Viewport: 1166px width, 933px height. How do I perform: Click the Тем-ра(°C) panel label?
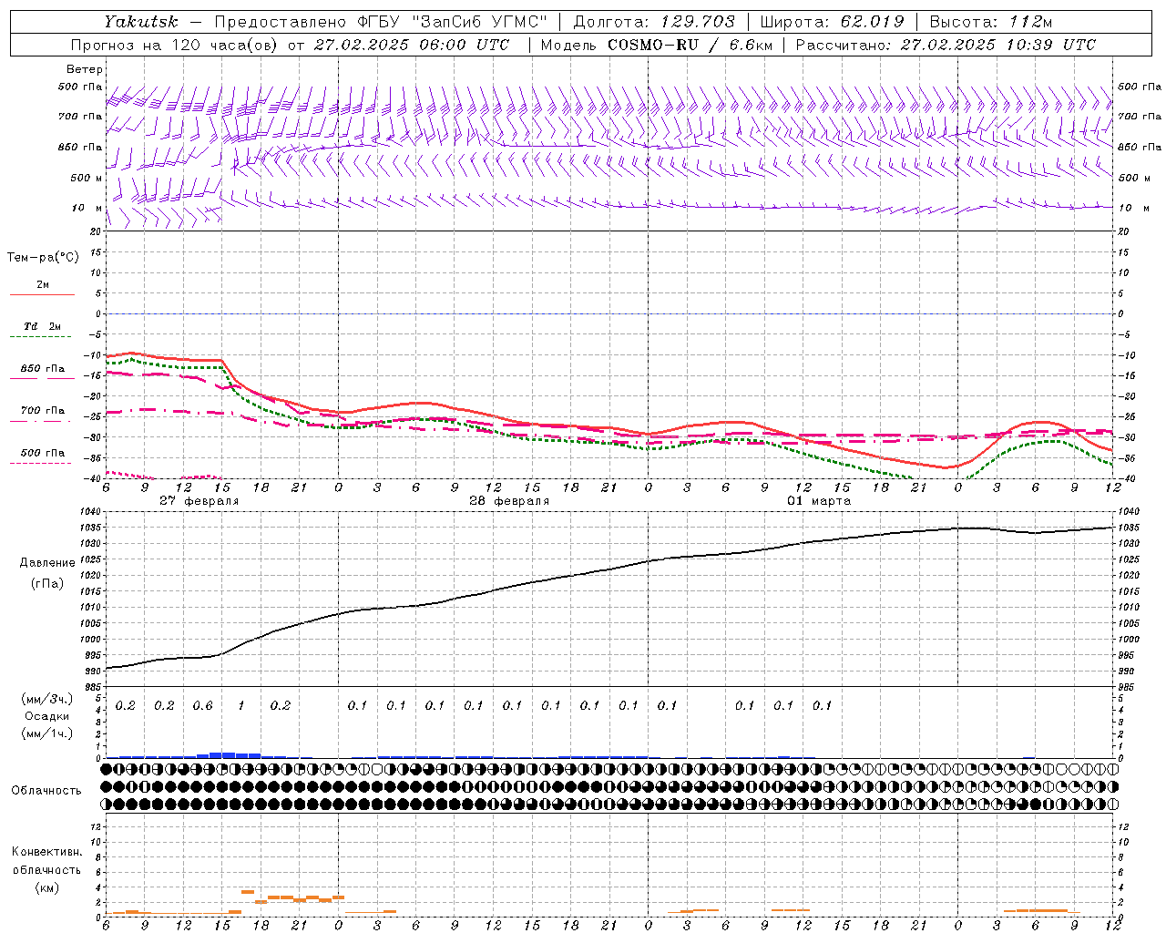tap(43, 258)
